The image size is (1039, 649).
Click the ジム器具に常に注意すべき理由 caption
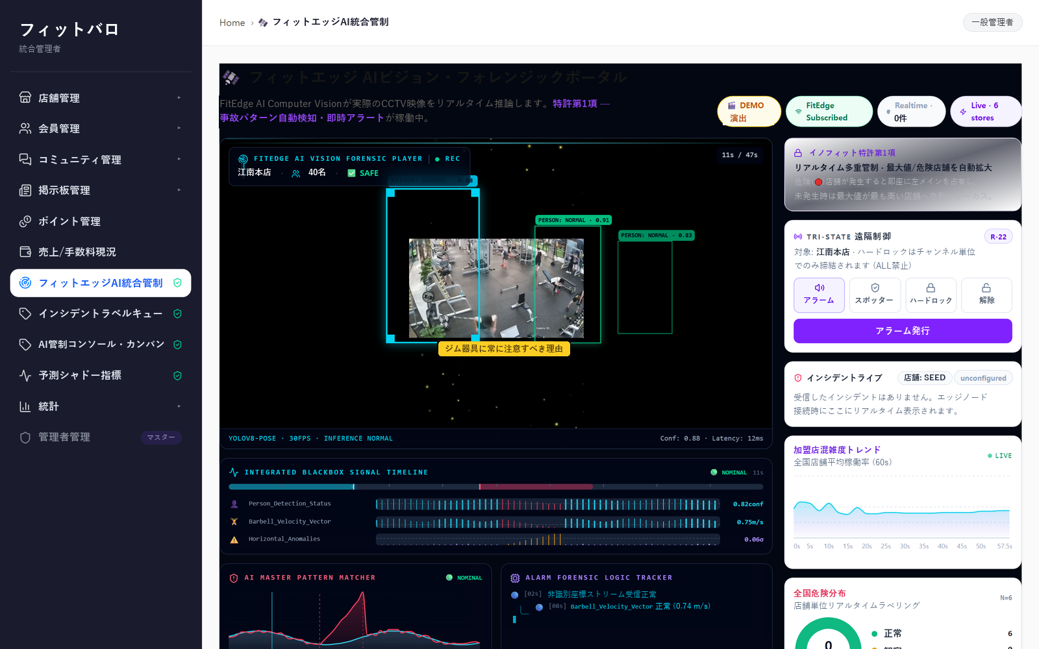(x=504, y=349)
